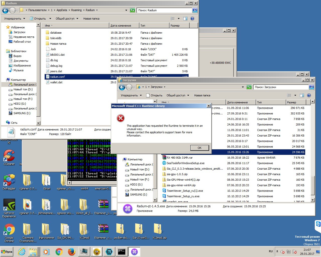Refresh the Radium folder address bar
This screenshot has width=321, height=257.
coord(133,10)
